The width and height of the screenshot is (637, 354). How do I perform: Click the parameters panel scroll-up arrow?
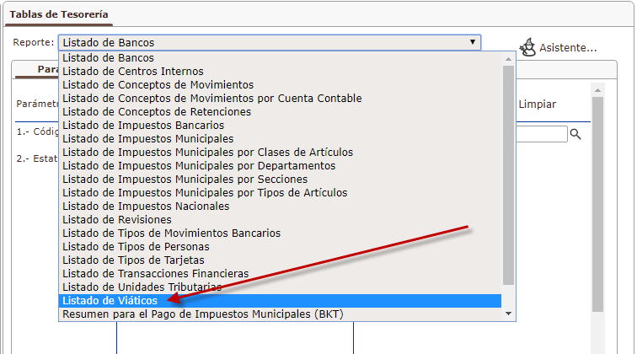[x=597, y=90]
